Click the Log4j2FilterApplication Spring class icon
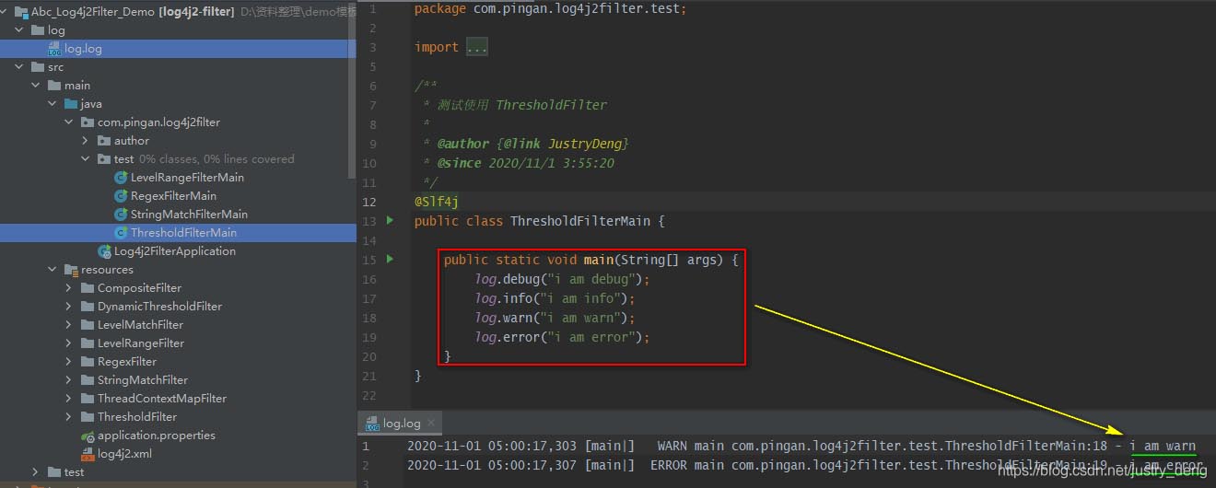Image resolution: width=1216 pixels, height=488 pixels. coord(104,251)
